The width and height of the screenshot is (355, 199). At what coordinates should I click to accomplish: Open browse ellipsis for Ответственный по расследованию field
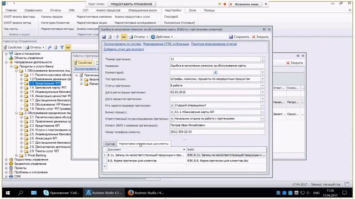pos(262,118)
